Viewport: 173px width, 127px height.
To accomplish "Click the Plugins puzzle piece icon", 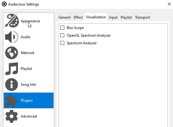I will click(x=11, y=100).
